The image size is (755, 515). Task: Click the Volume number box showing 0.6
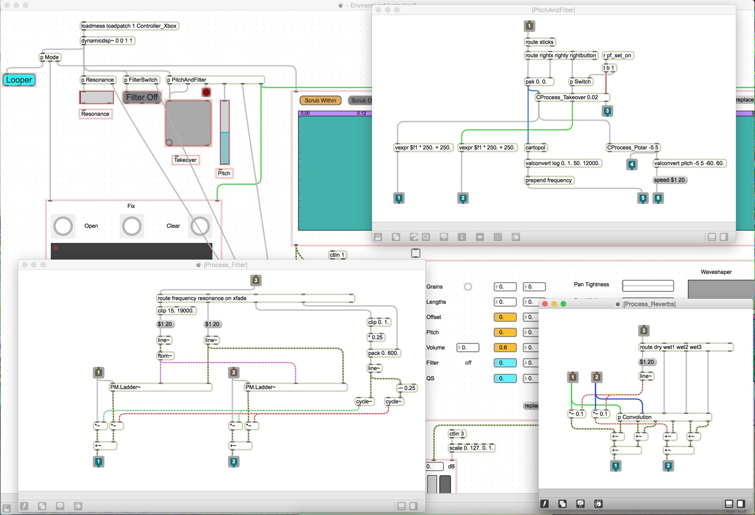coord(505,347)
